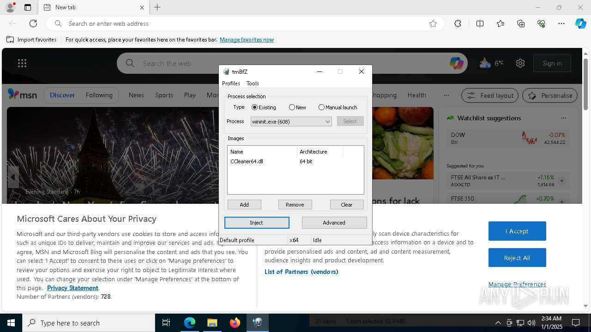Screen dimensions: 591x332
Task: Refresh the page in Edge
Action: click(33, 24)
